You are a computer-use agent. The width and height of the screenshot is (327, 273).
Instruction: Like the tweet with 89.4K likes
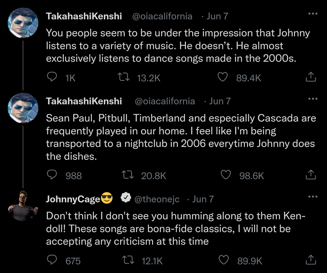[223, 77]
